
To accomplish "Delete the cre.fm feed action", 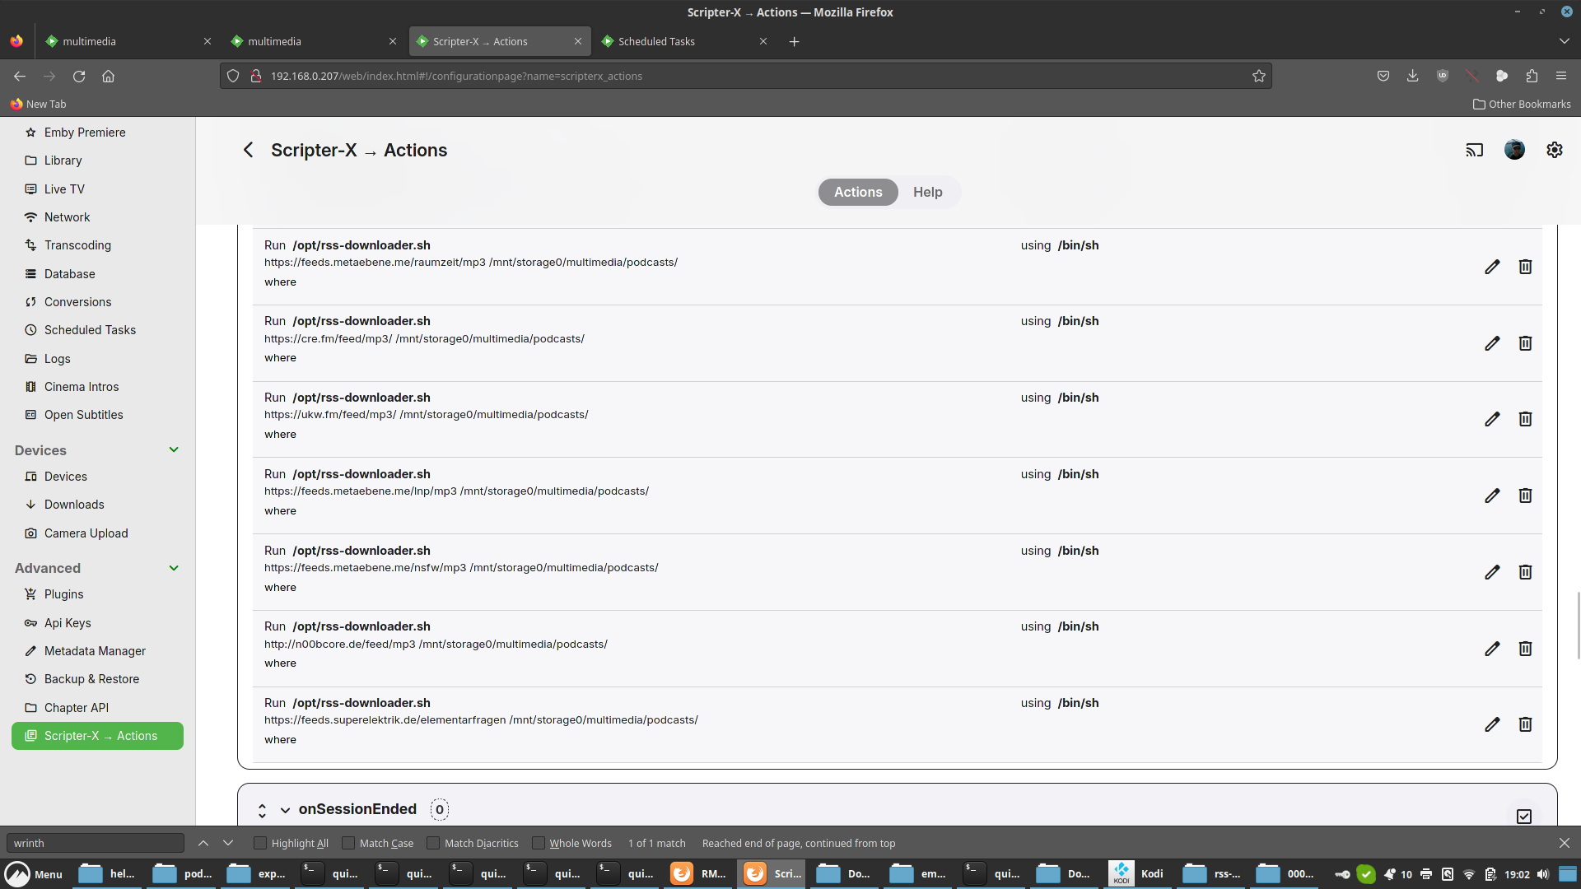I will (x=1525, y=343).
